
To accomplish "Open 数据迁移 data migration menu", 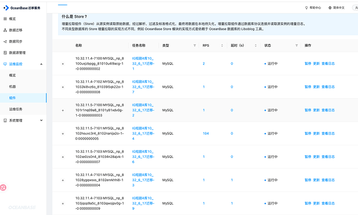I will 16,30.
